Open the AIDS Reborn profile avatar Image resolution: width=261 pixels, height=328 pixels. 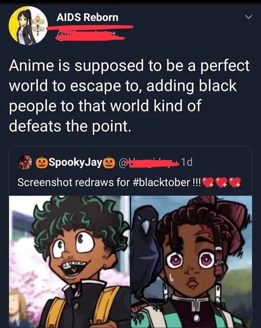coord(28,26)
